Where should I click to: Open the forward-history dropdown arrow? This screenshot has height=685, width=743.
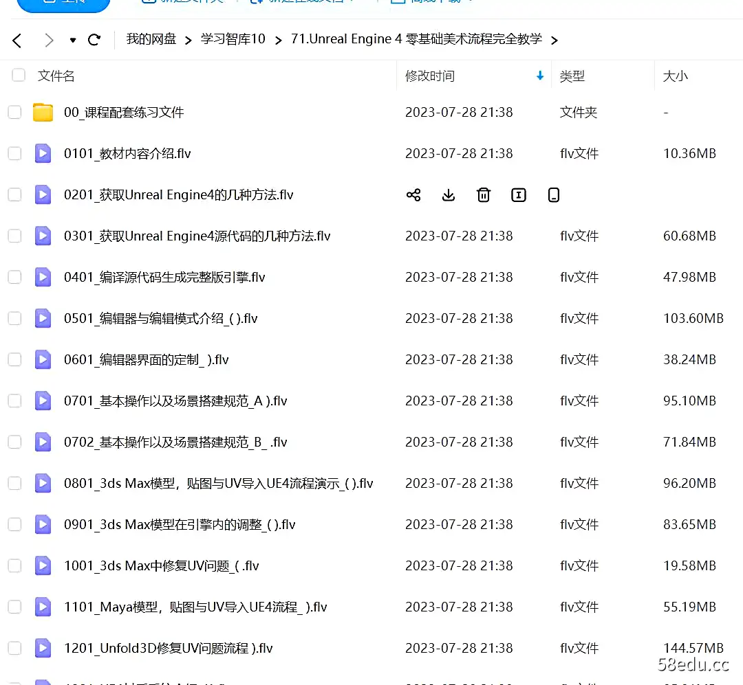coord(73,39)
